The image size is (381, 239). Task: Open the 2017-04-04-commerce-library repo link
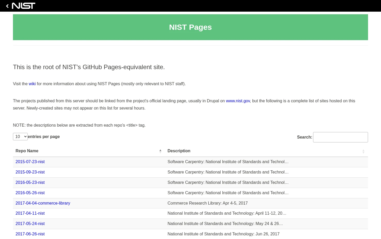click(43, 203)
